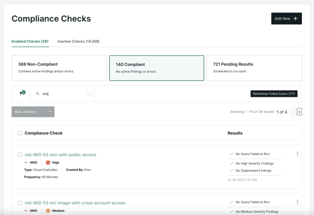
Task: Expand the Bulk Actions dropdown
Action: coord(33,112)
